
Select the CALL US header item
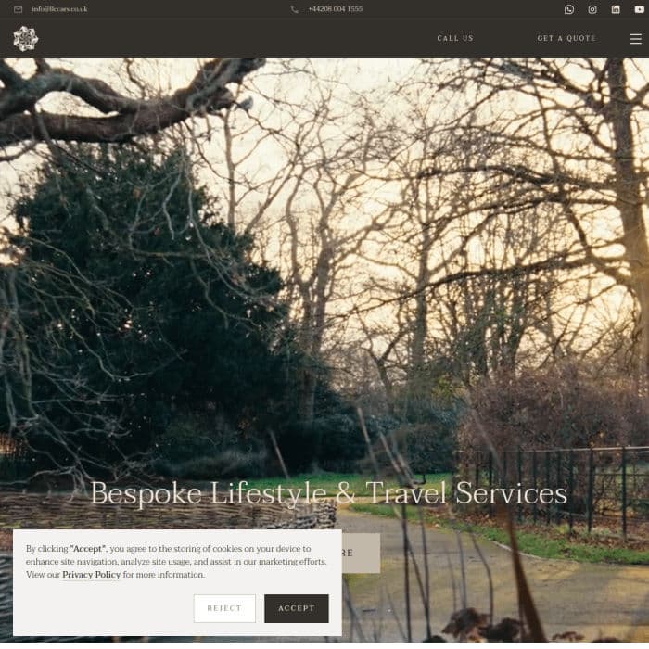(455, 38)
